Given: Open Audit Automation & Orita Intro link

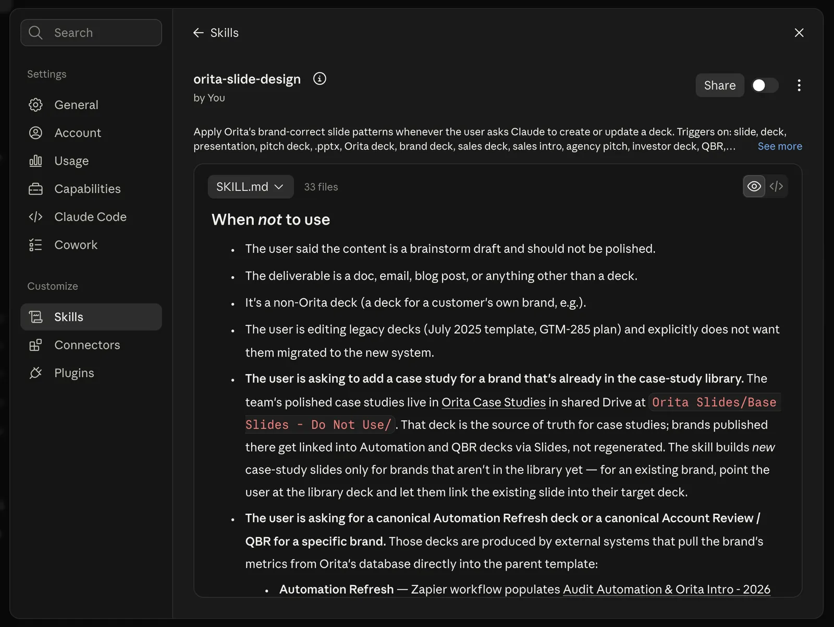Looking at the screenshot, I should [x=667, y=589].
